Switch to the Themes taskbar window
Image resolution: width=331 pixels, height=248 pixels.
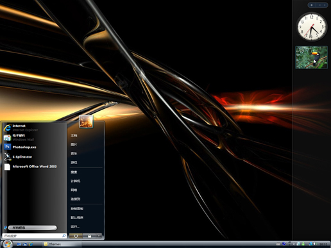(x=62, y=244)
